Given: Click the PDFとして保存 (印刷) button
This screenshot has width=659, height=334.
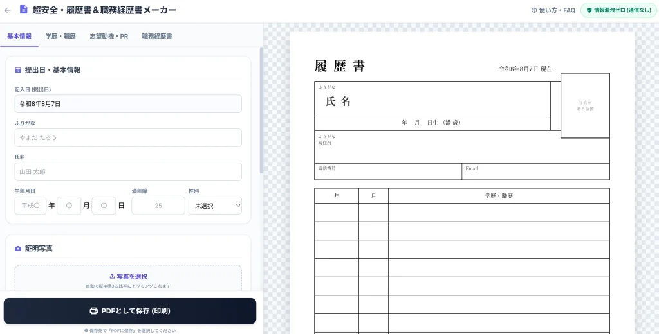Looking at the screenshot, I should click(x=130, y=311).
